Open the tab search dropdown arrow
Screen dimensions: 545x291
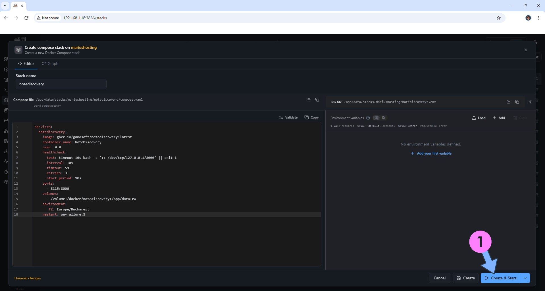coord(5,6)
